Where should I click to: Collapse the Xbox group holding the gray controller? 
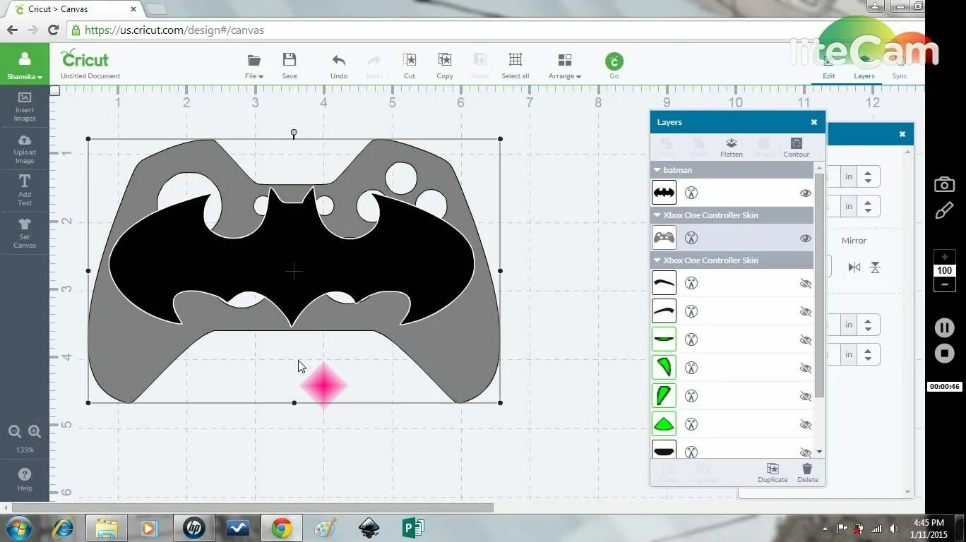click(x=657, y=215)
